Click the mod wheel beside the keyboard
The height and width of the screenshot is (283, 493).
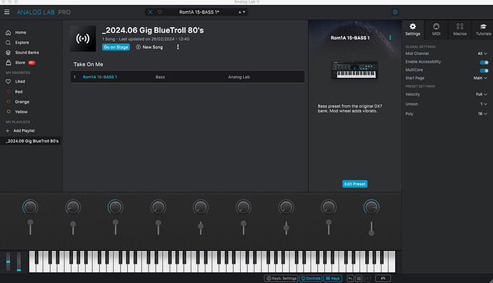pos(19,262)
